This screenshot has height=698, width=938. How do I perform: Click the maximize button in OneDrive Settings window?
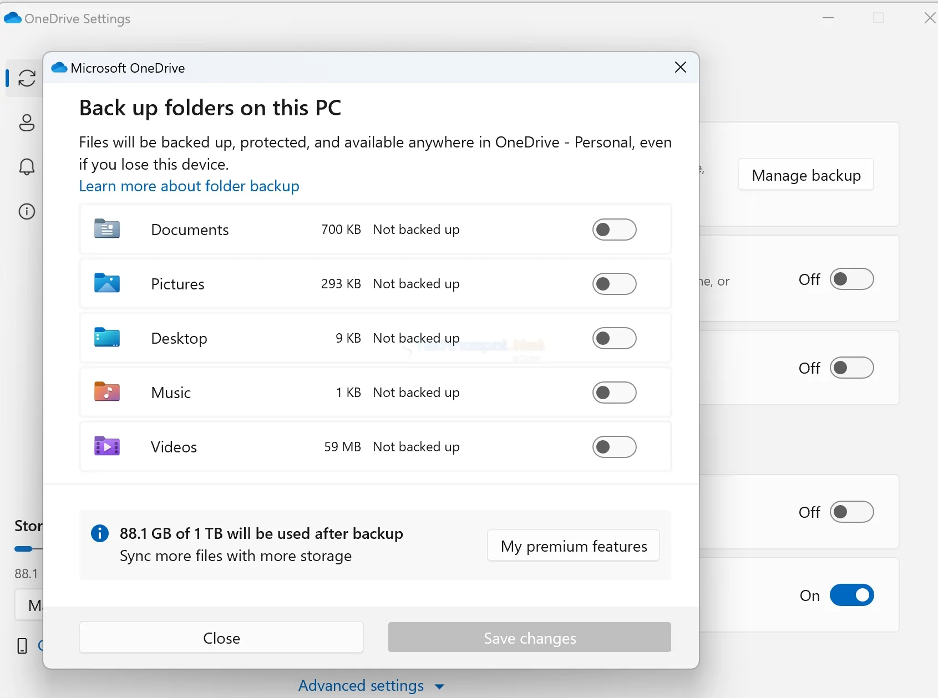(x=879, y=18)
